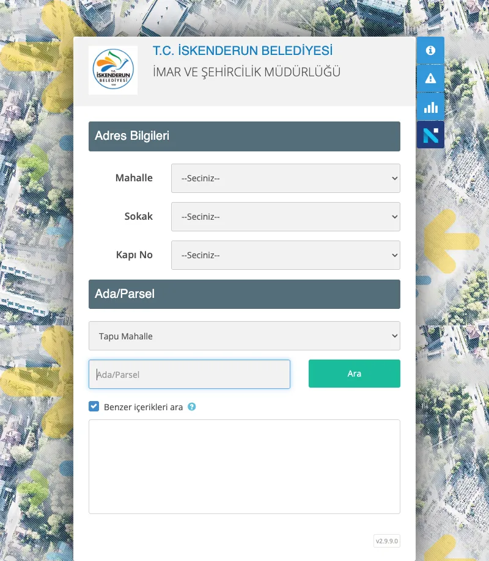Expand the Tapu Mahalle dropdown
Viewport: 489px width, 561px height.
[244, 336]
